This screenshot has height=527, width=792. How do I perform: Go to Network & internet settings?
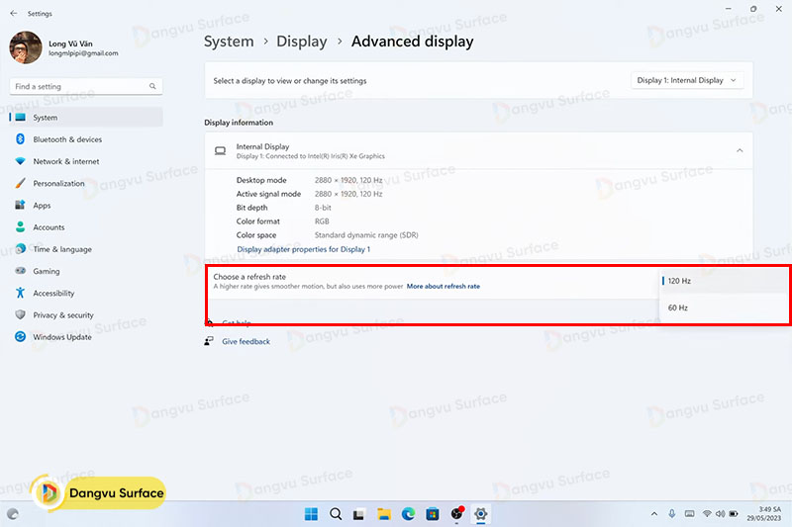pyautogui.click(x=65, y=161)
